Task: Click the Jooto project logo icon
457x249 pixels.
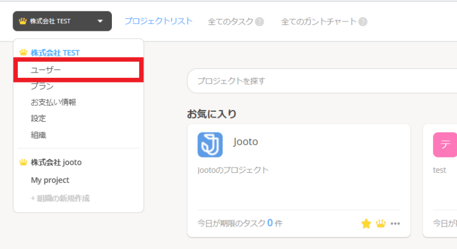Action: (x=210, y=145)
